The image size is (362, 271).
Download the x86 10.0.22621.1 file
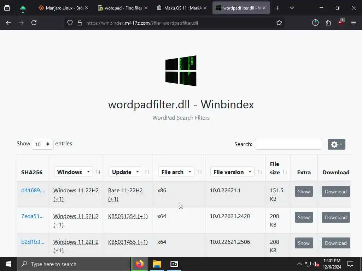[336, 192]
